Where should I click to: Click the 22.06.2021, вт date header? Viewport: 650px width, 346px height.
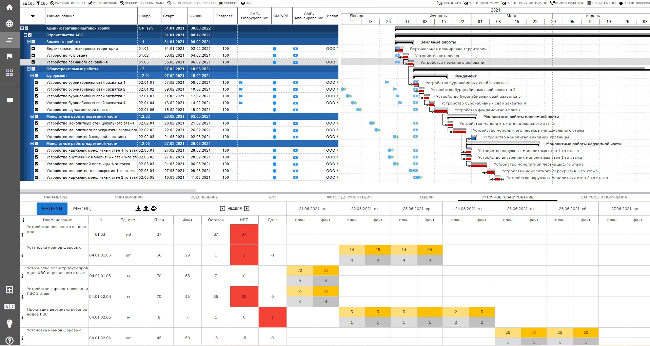click(365, 209)
